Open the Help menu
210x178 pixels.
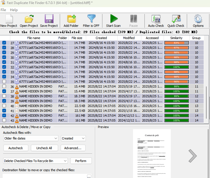pyautogui.click(x=14, y=10)
